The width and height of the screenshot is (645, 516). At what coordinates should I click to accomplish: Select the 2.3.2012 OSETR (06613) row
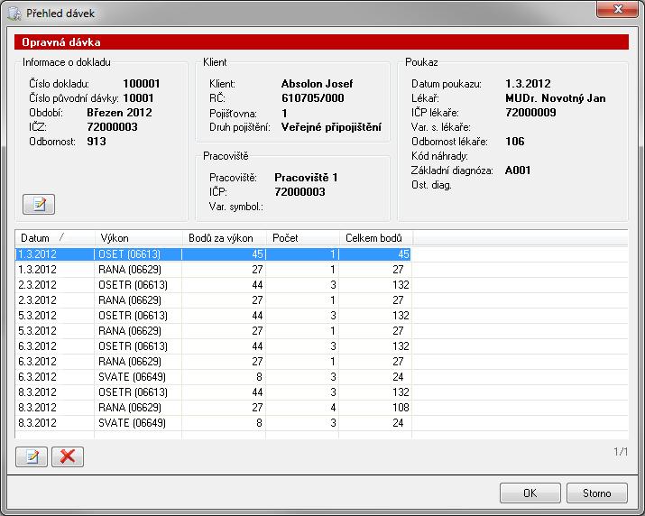tap(213, 285)
